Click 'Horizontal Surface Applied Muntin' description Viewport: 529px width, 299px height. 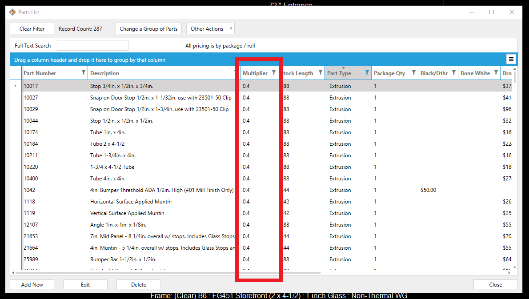[x=131, y=202]
